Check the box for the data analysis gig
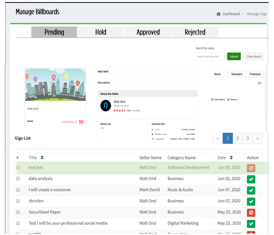 point(18,179)
